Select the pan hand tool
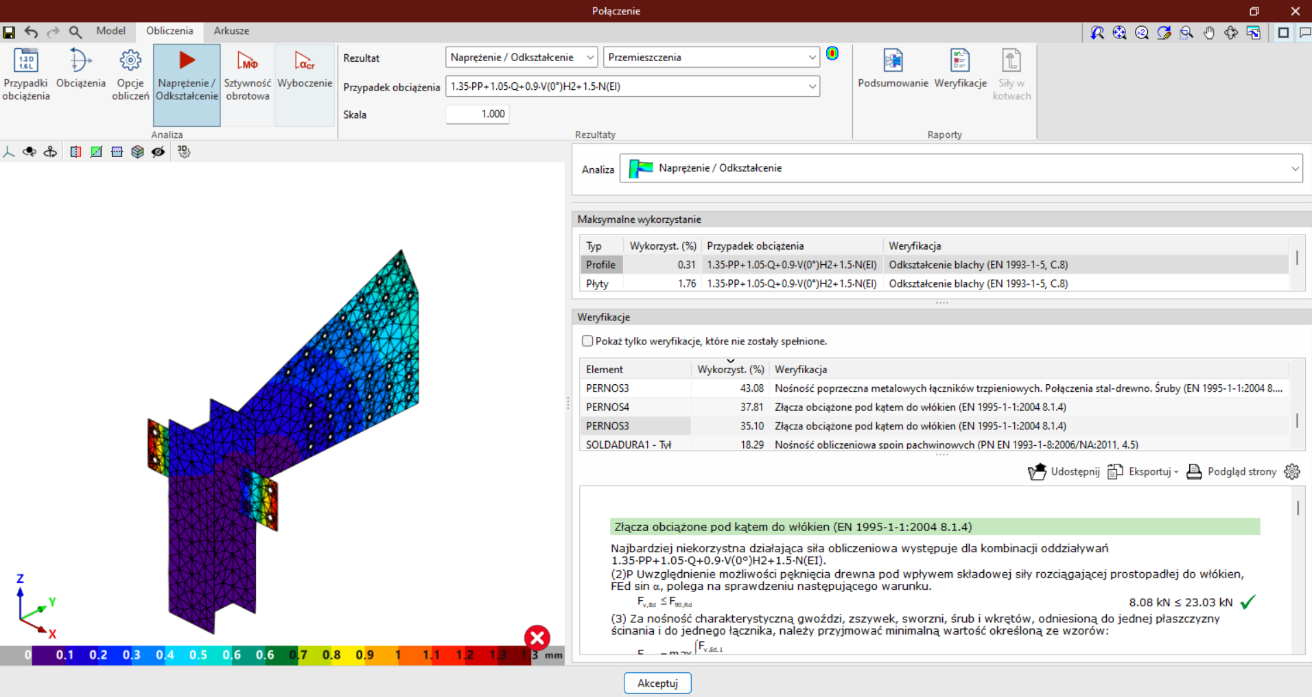Screen dimensions: 1312x697 coord(1208,32)
